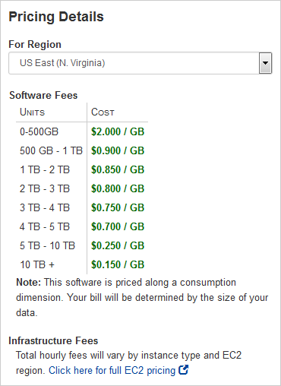The height and width of the screenshot is (386, 281).
Task: Click the Units column header
Action: click(32, 112)
